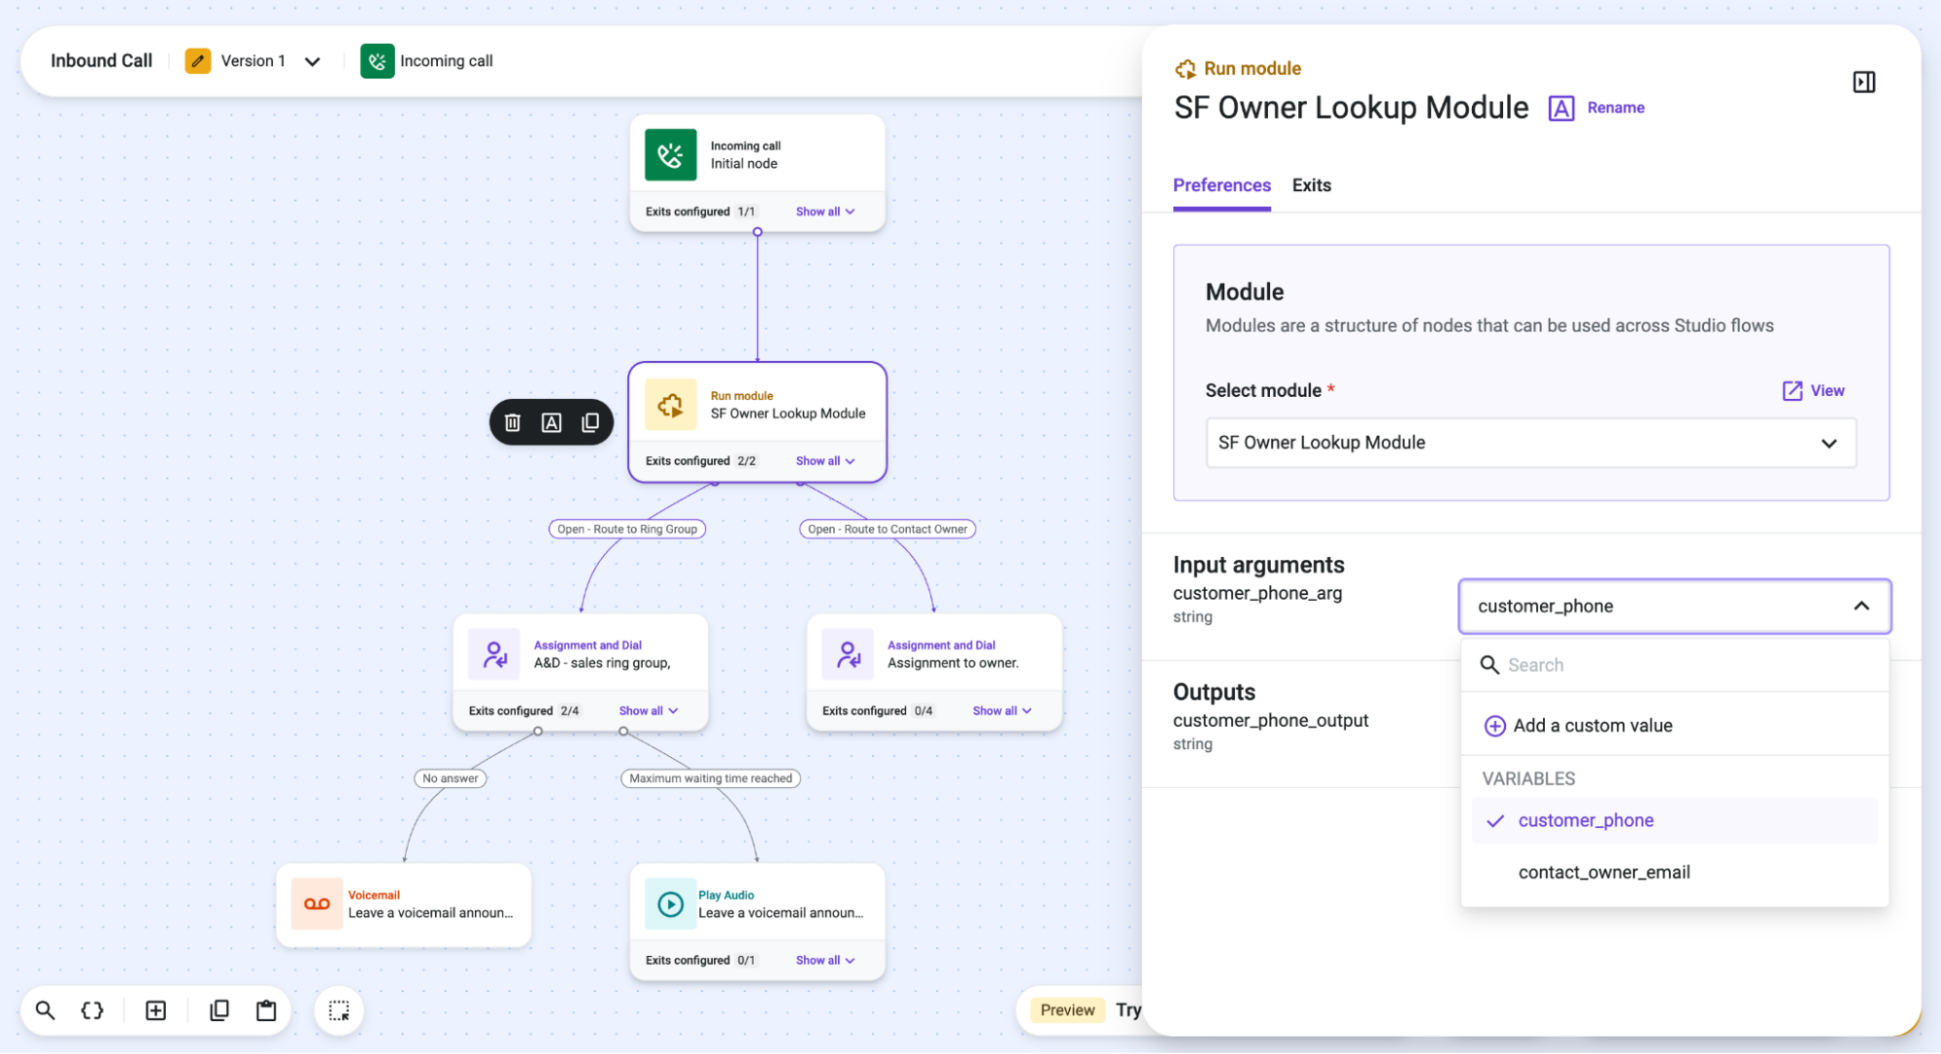
Task: Click the copy icon in bottom toolbar
Action: [x=219, y=1010]
